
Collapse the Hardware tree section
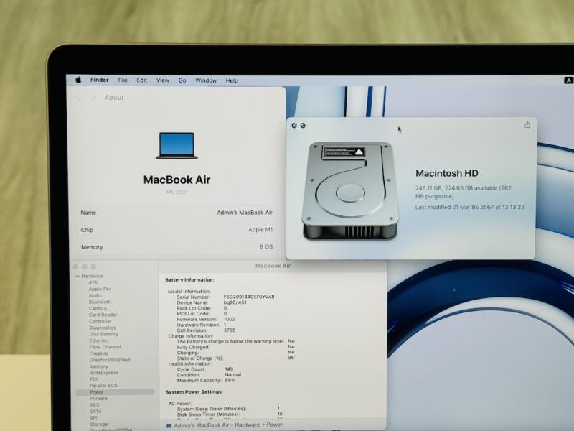[x=77, y=276]
